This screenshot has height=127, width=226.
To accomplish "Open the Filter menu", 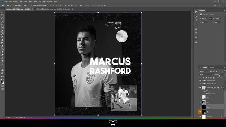I will [x=36, y=1].
